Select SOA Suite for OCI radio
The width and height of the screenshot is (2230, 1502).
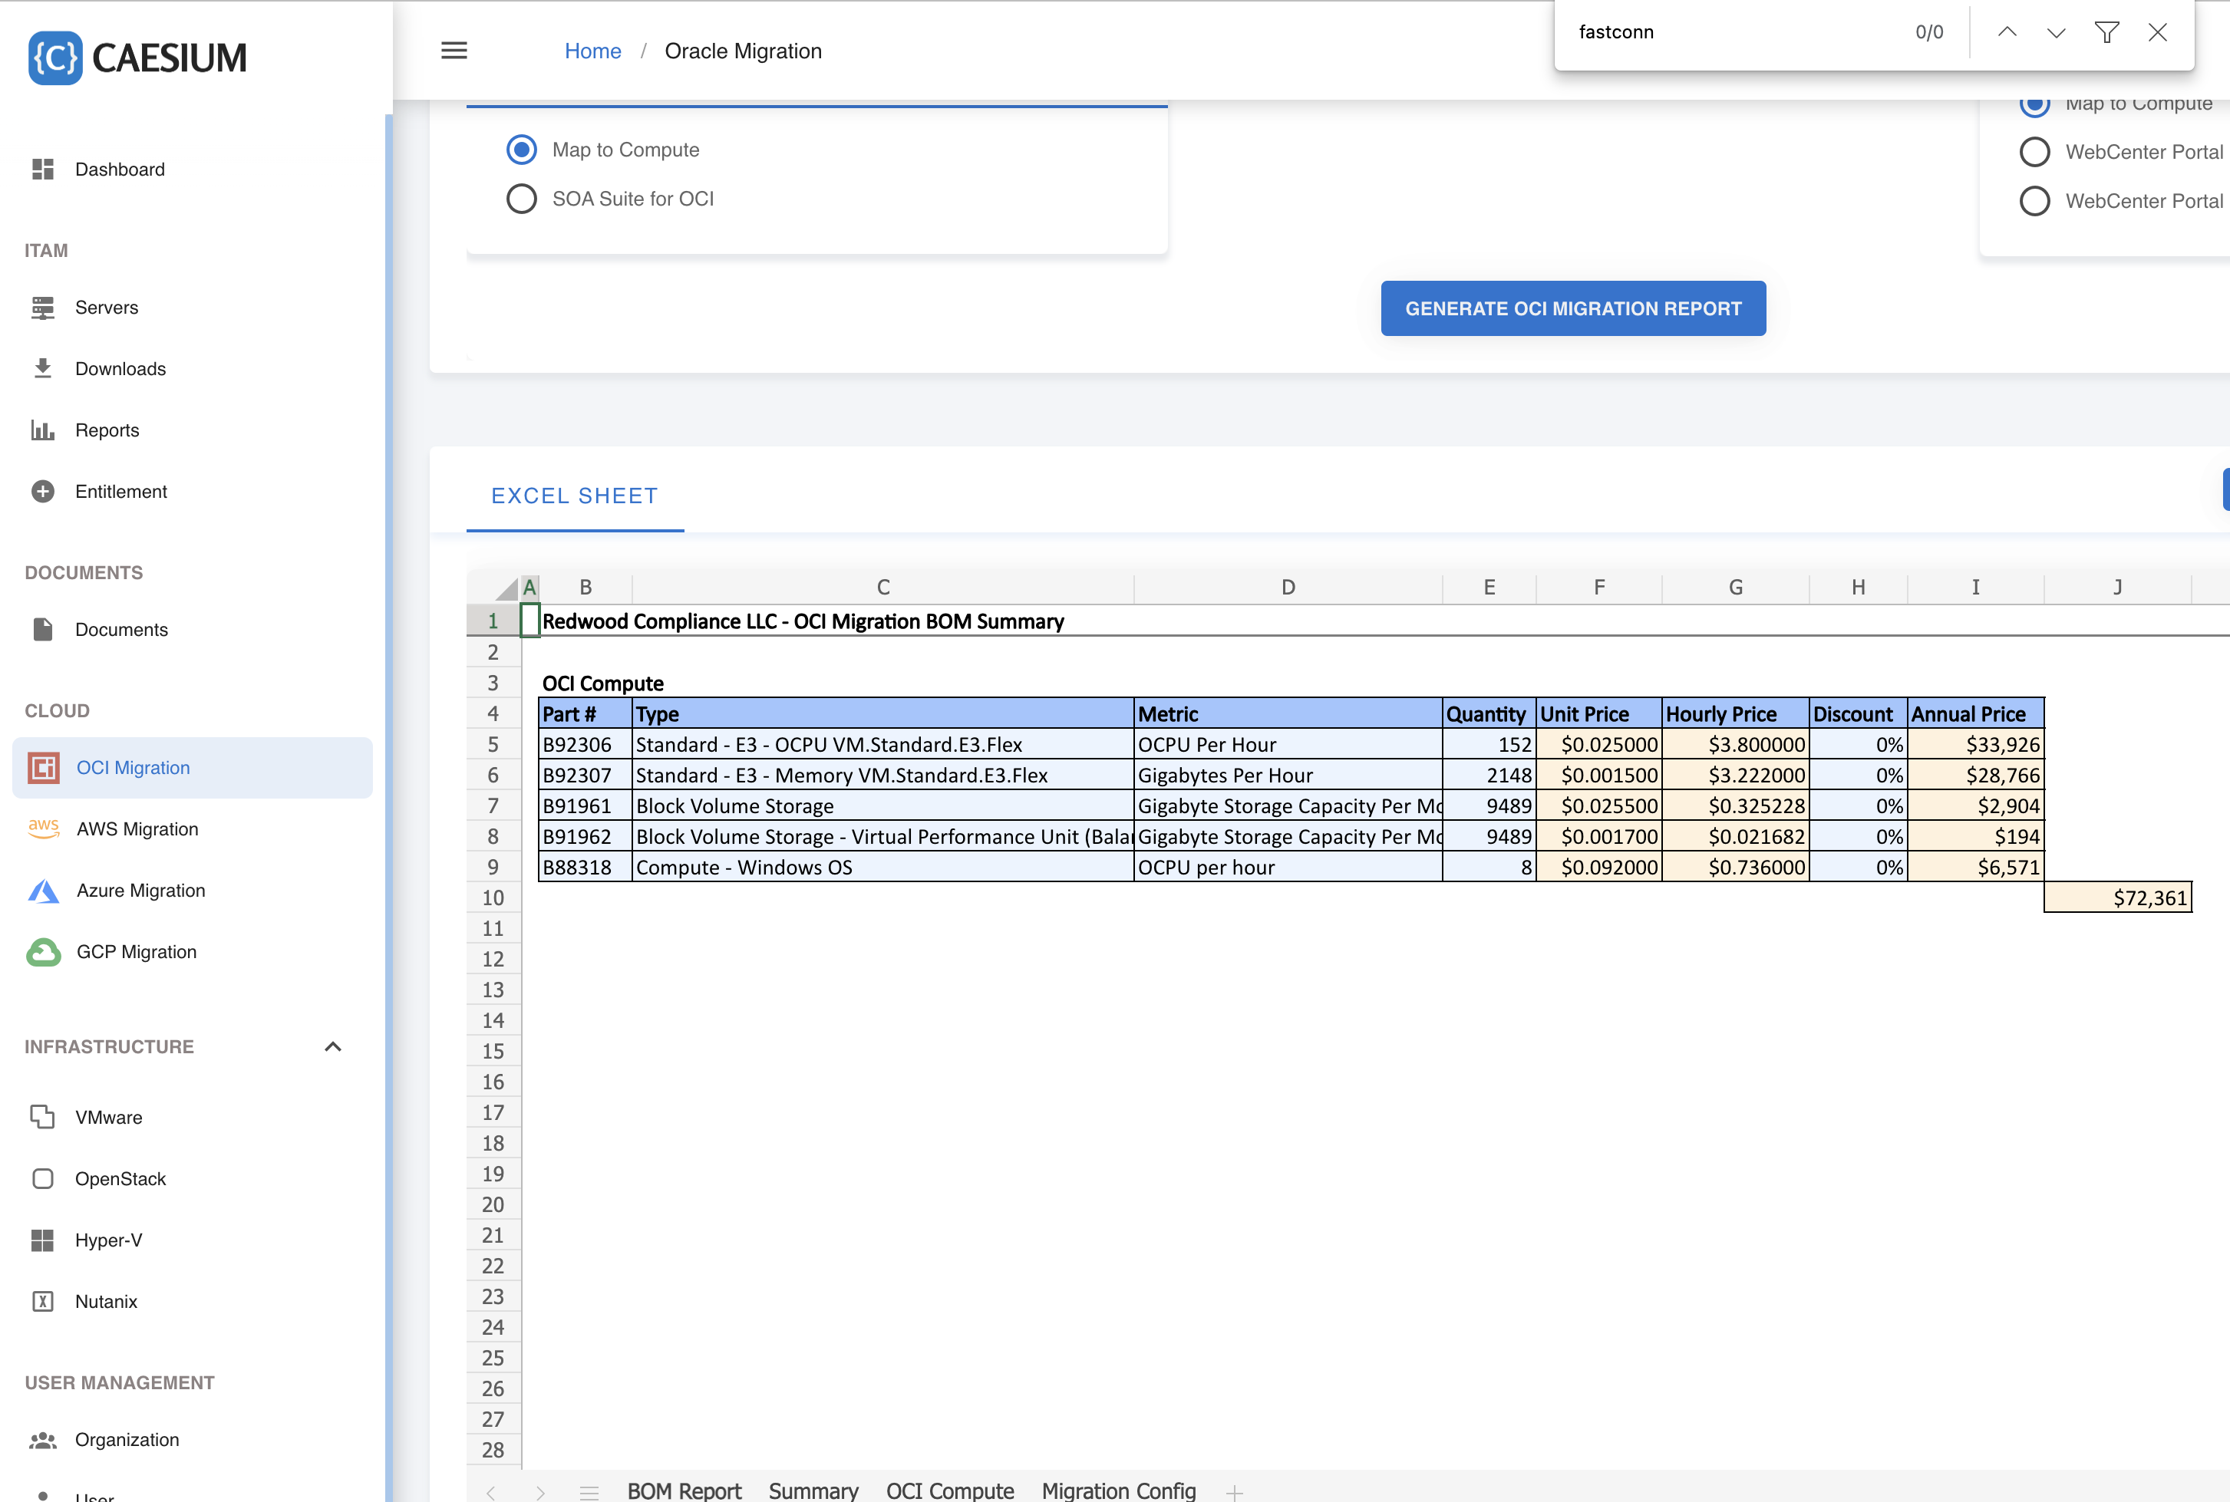coord(521,198)
